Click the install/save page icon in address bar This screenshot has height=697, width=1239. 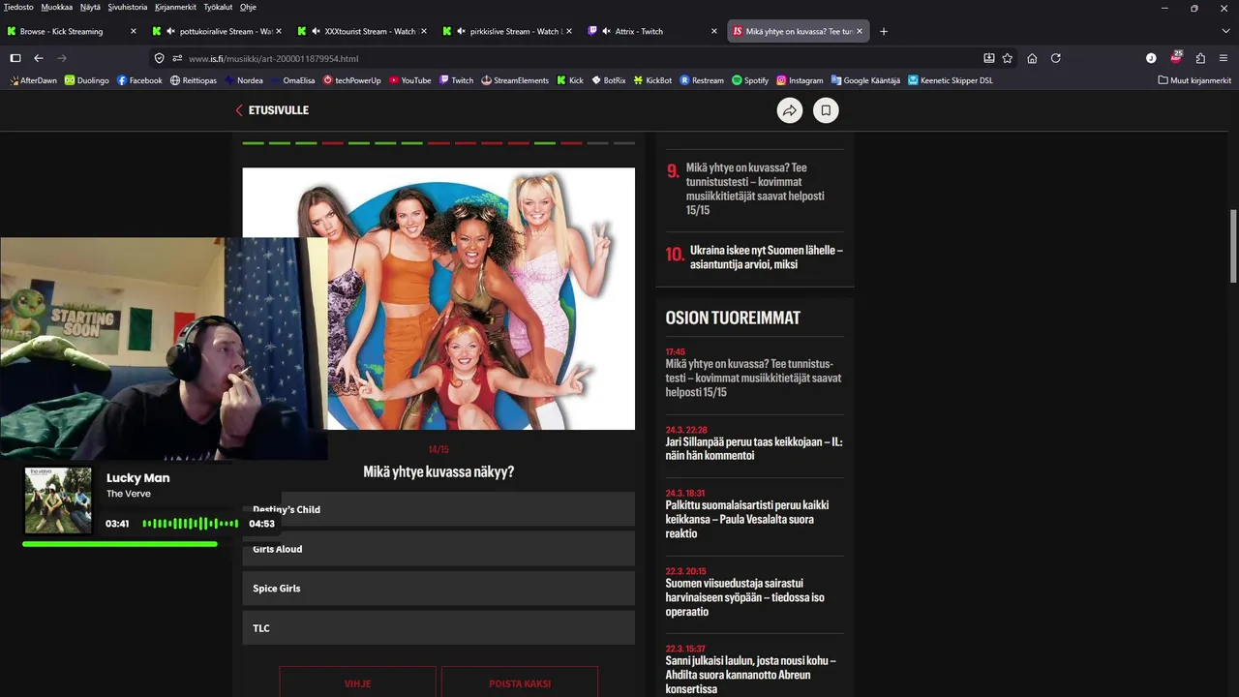tap(988, 58)
